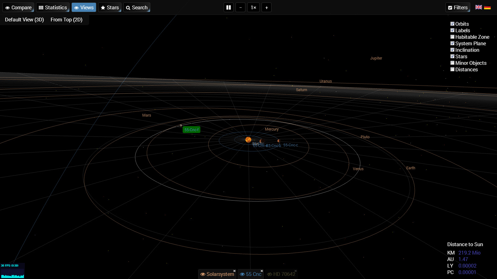Uncheck the Orbits checkbox
This screenshot has width=497, height=279.
452,24
